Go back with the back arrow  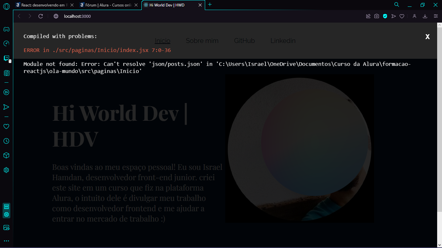19,16
